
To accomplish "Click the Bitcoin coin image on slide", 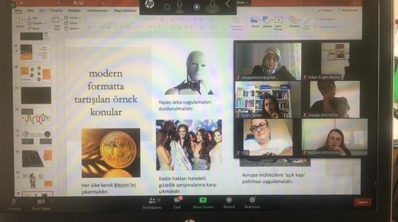I will 111,153.
